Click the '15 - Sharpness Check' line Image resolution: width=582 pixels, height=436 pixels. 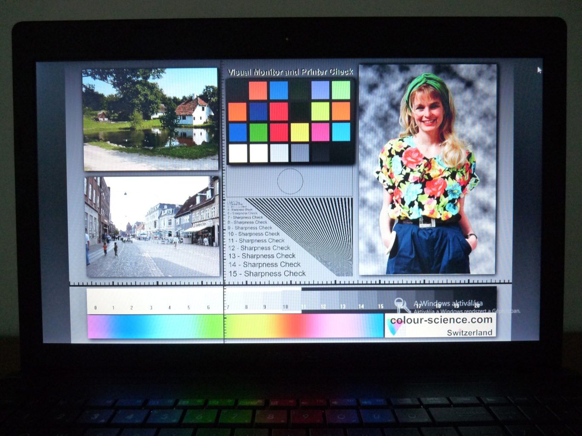(x=267, y=273)
